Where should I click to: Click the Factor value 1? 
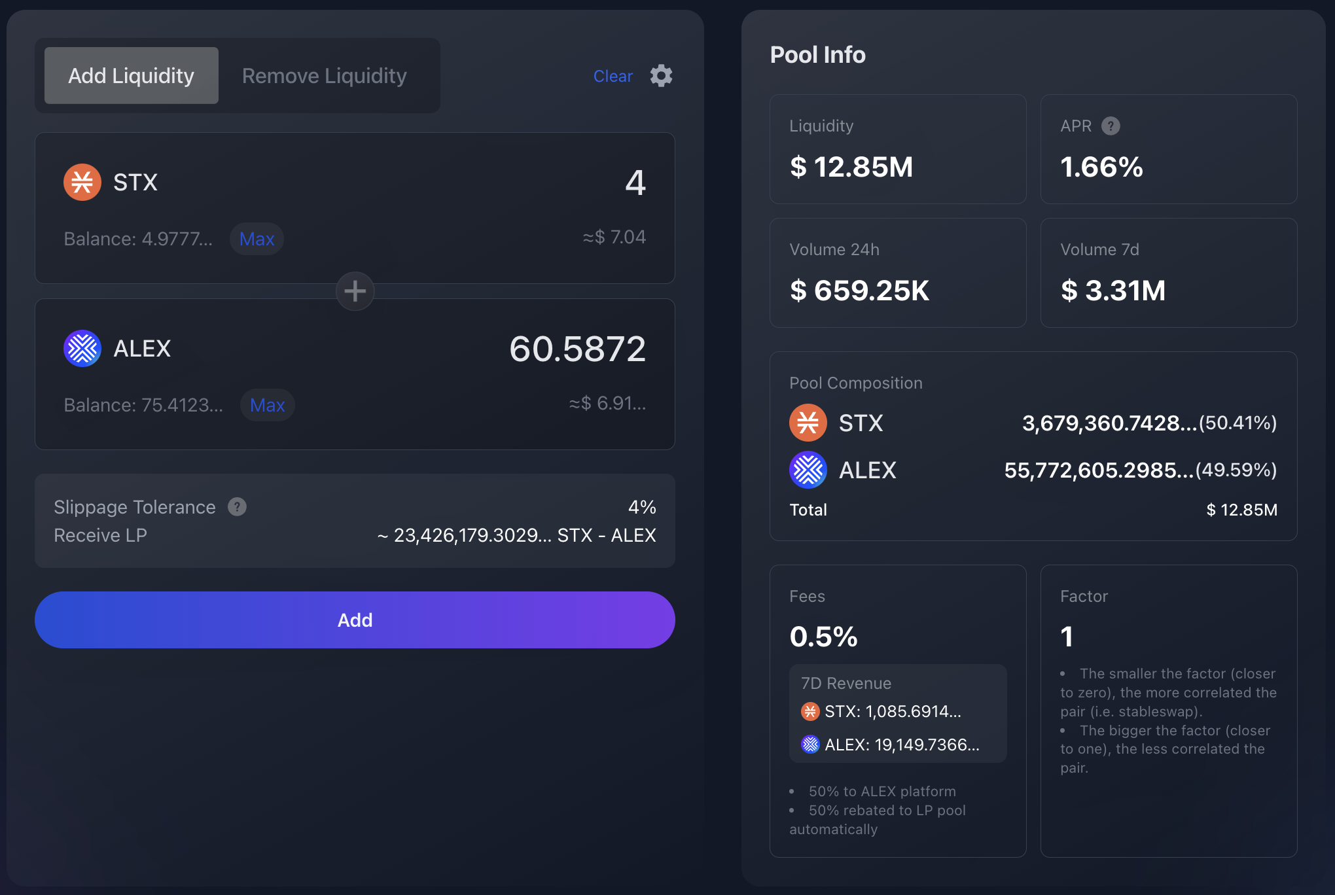click(1067, 637)
